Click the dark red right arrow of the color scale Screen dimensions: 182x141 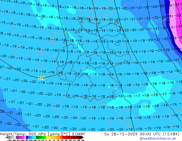83,137
